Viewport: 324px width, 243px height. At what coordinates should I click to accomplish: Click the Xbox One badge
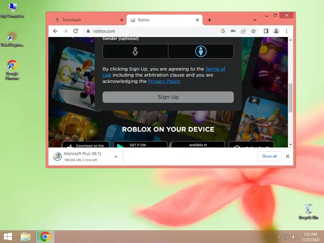tap(251, 144)
